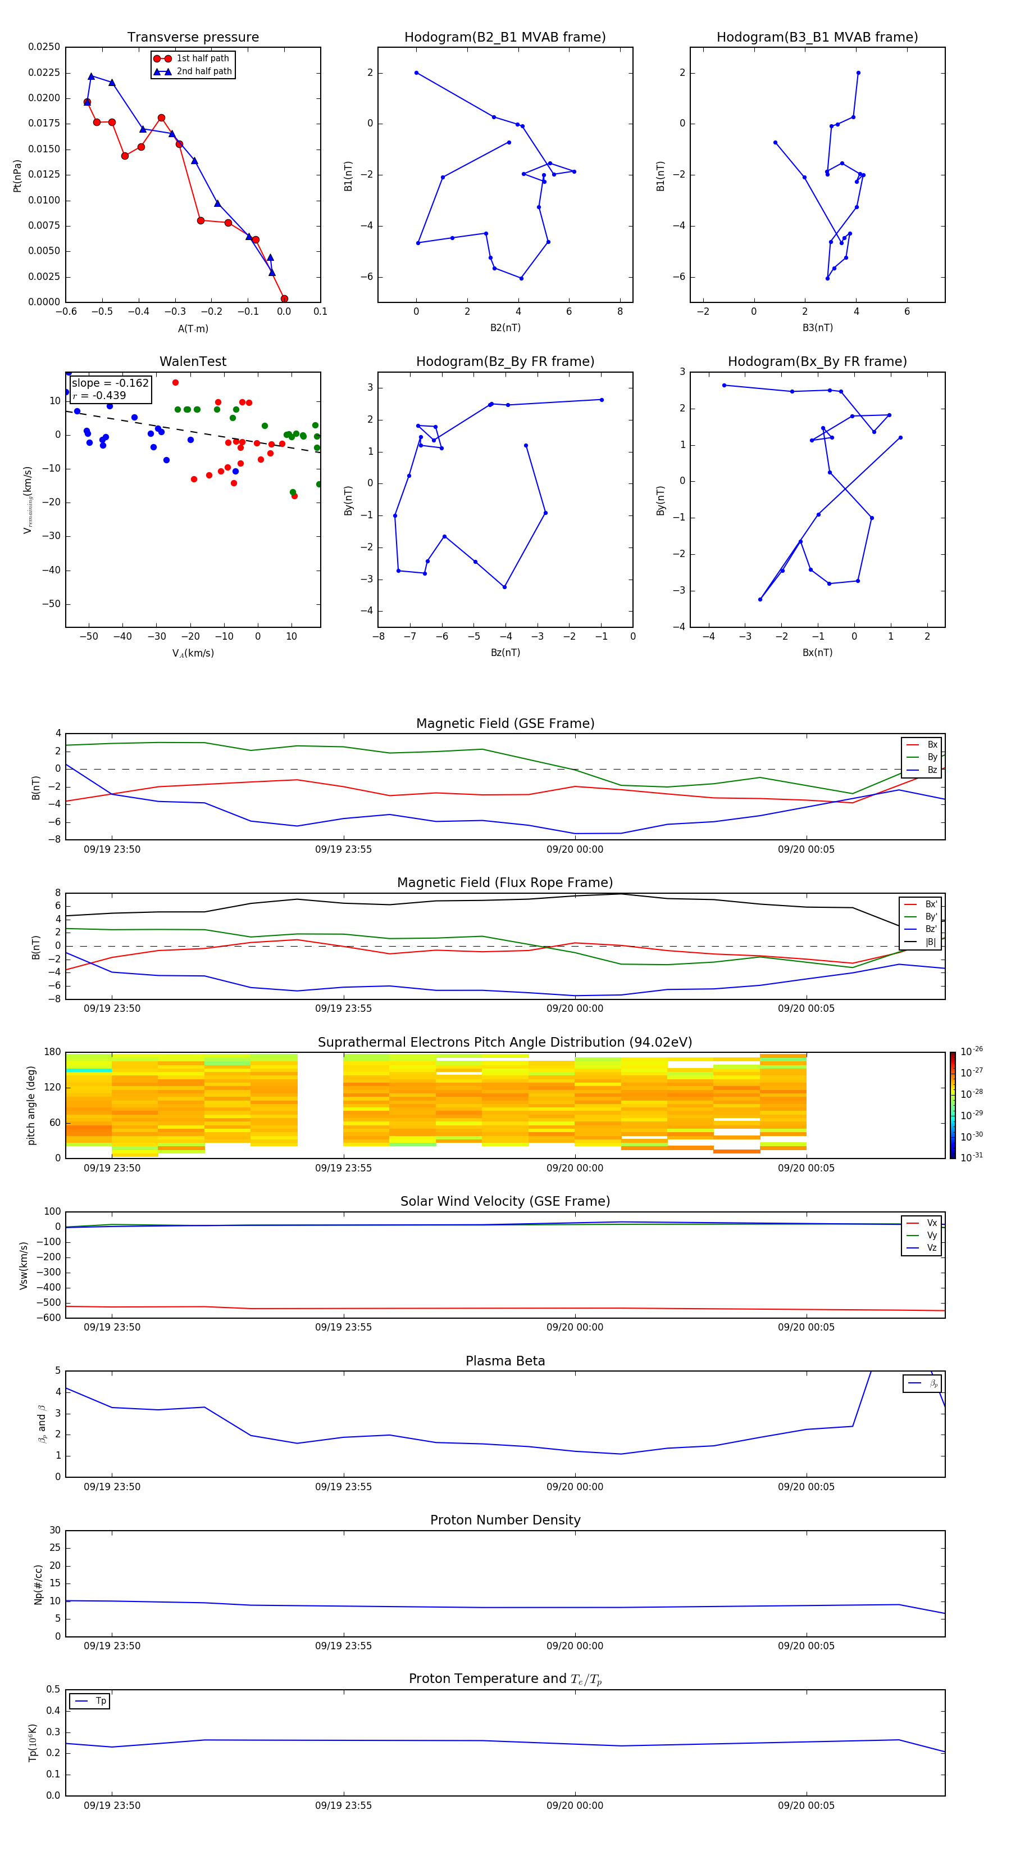
Task: Click 'Bz(nT)' x-axis label
Action: [x=505, y=653]
